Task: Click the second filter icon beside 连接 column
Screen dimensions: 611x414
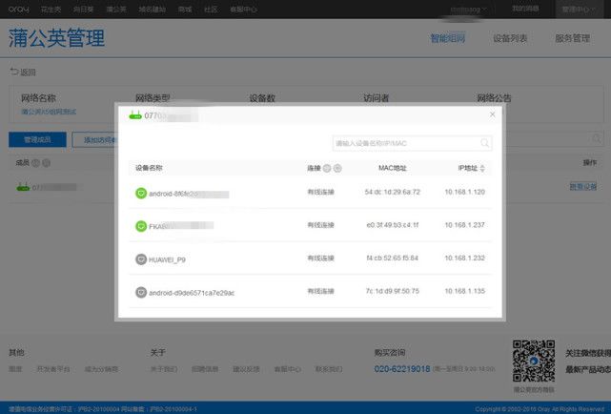Action: click(337, 168)
